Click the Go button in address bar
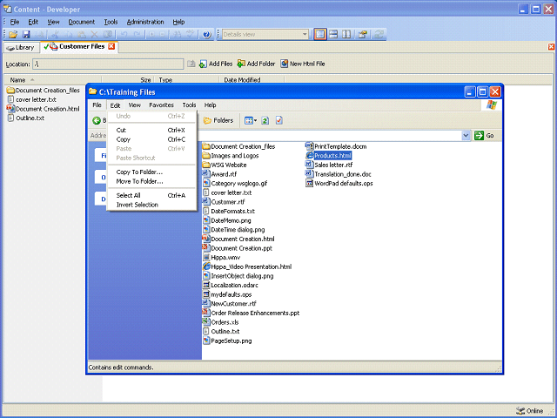 pos(485,136)
